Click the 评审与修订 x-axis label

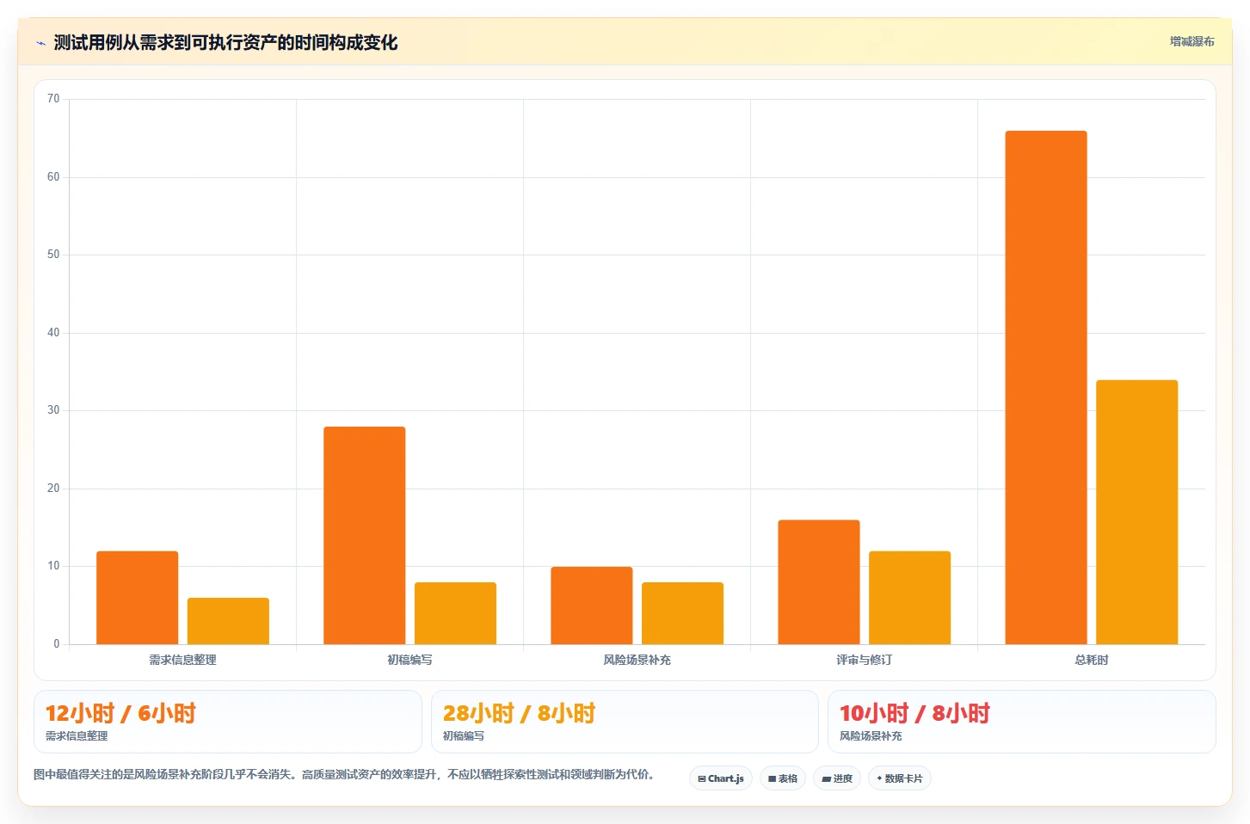coord(864,660)
